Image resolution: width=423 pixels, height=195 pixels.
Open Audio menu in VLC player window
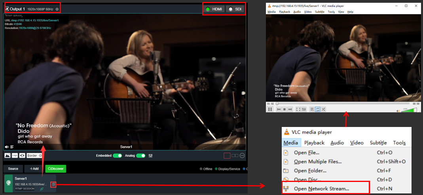click(x=297, y=12)
